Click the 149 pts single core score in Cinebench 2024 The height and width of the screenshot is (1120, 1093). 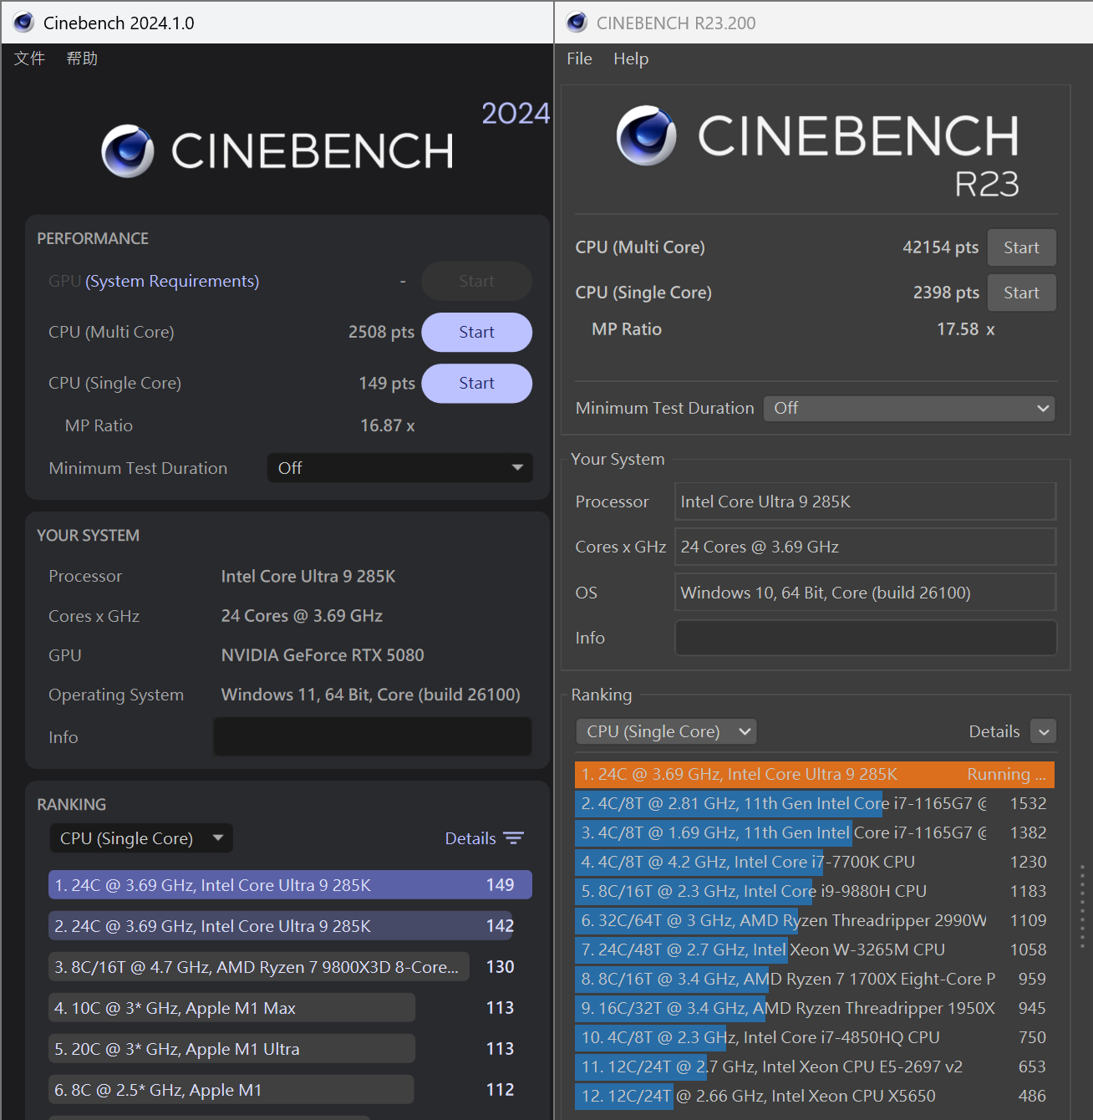387,383
